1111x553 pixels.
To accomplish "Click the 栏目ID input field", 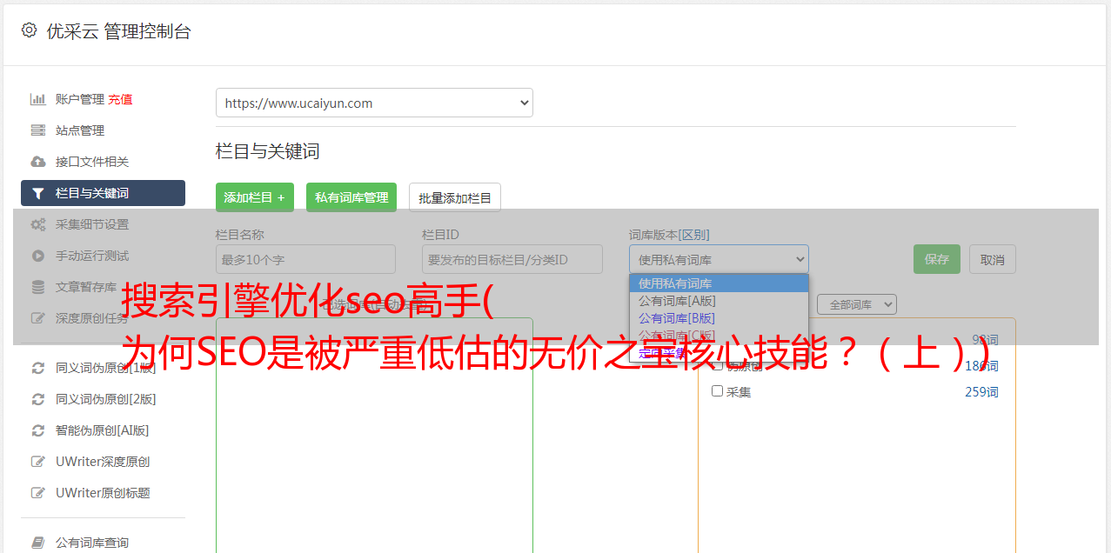I will [512, 259].
